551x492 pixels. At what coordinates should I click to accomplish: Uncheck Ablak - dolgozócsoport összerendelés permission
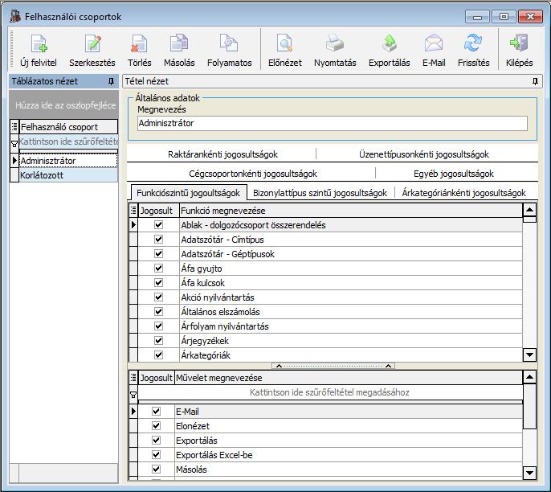[158, 225]
